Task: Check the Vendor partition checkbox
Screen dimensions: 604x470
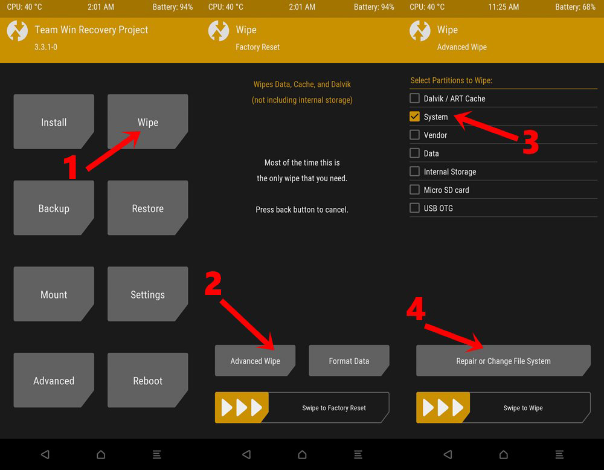Action: point(414,135)
